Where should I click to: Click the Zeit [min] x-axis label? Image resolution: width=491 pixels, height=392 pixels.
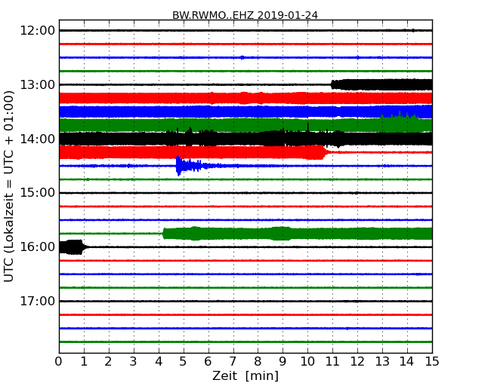click(x=246, y=375)
